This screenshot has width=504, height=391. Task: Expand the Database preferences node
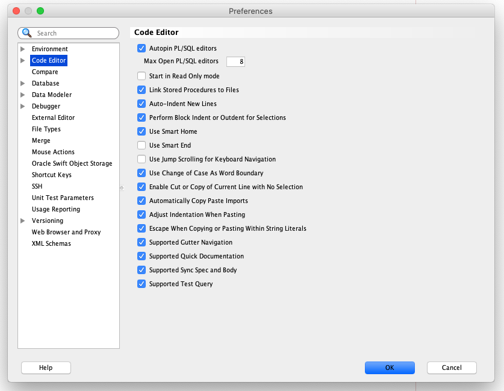click(x=23, y=83)
